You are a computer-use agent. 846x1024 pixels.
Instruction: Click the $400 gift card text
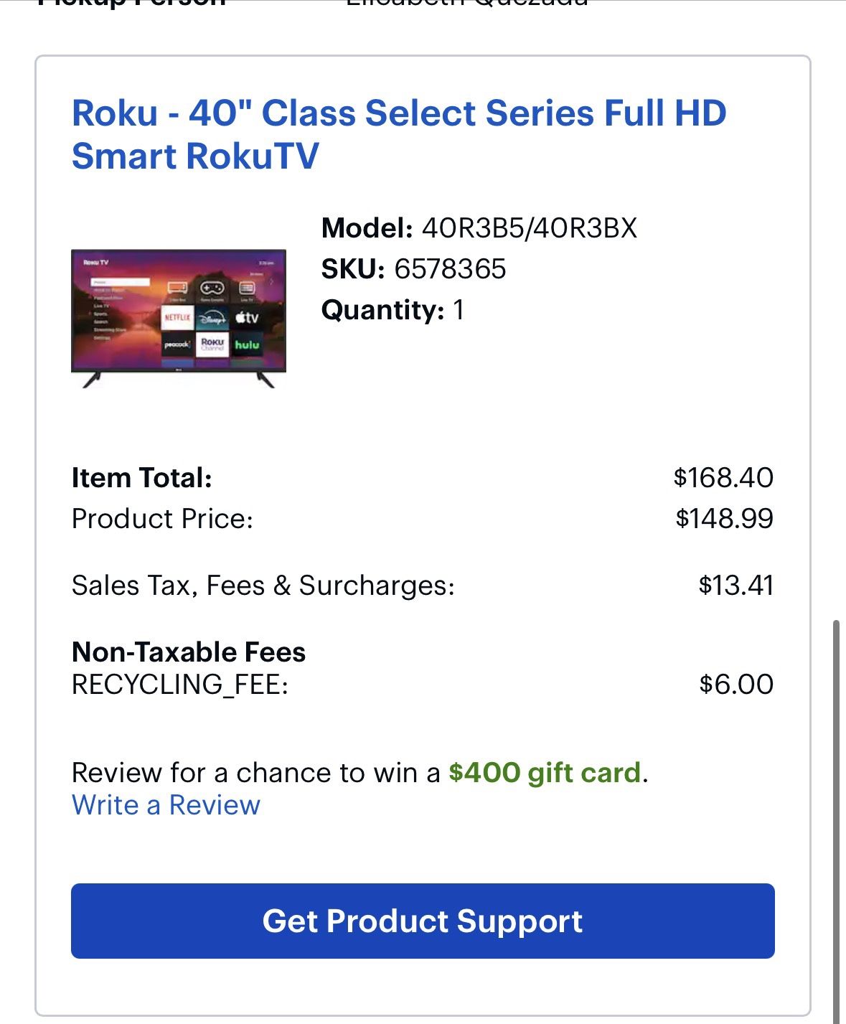click(547, 773)
